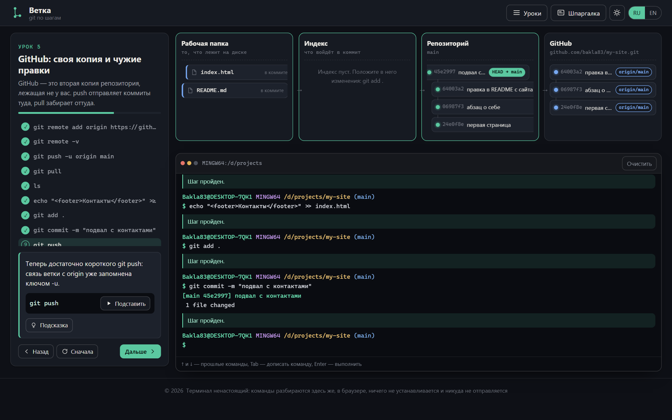Switch language to EN
Viewport: 672px width, 420px height.
coord(653,13)
